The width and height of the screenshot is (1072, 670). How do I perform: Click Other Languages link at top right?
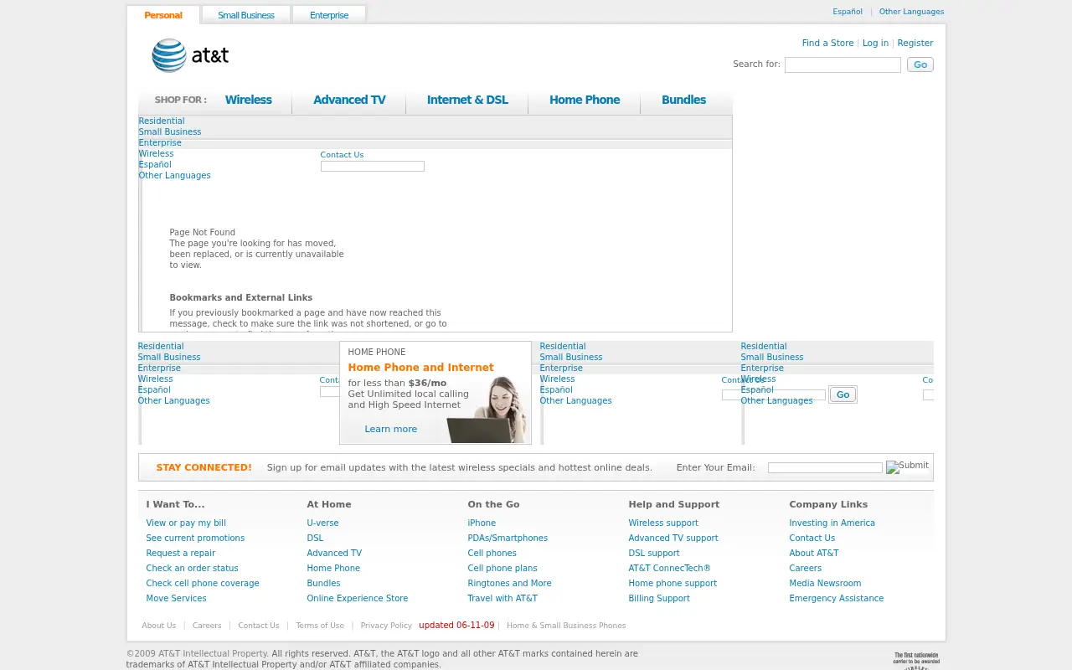[x=911, y=12]
